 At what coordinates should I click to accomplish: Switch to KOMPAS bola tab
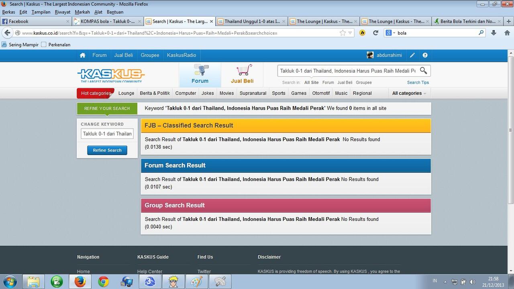point(108,21)
